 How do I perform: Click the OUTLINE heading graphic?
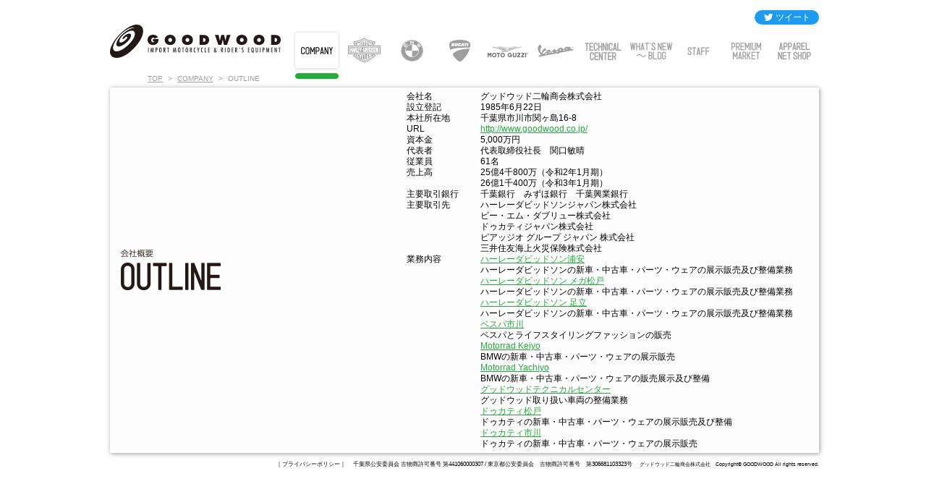pyautogui.click(x=171, y=276)
